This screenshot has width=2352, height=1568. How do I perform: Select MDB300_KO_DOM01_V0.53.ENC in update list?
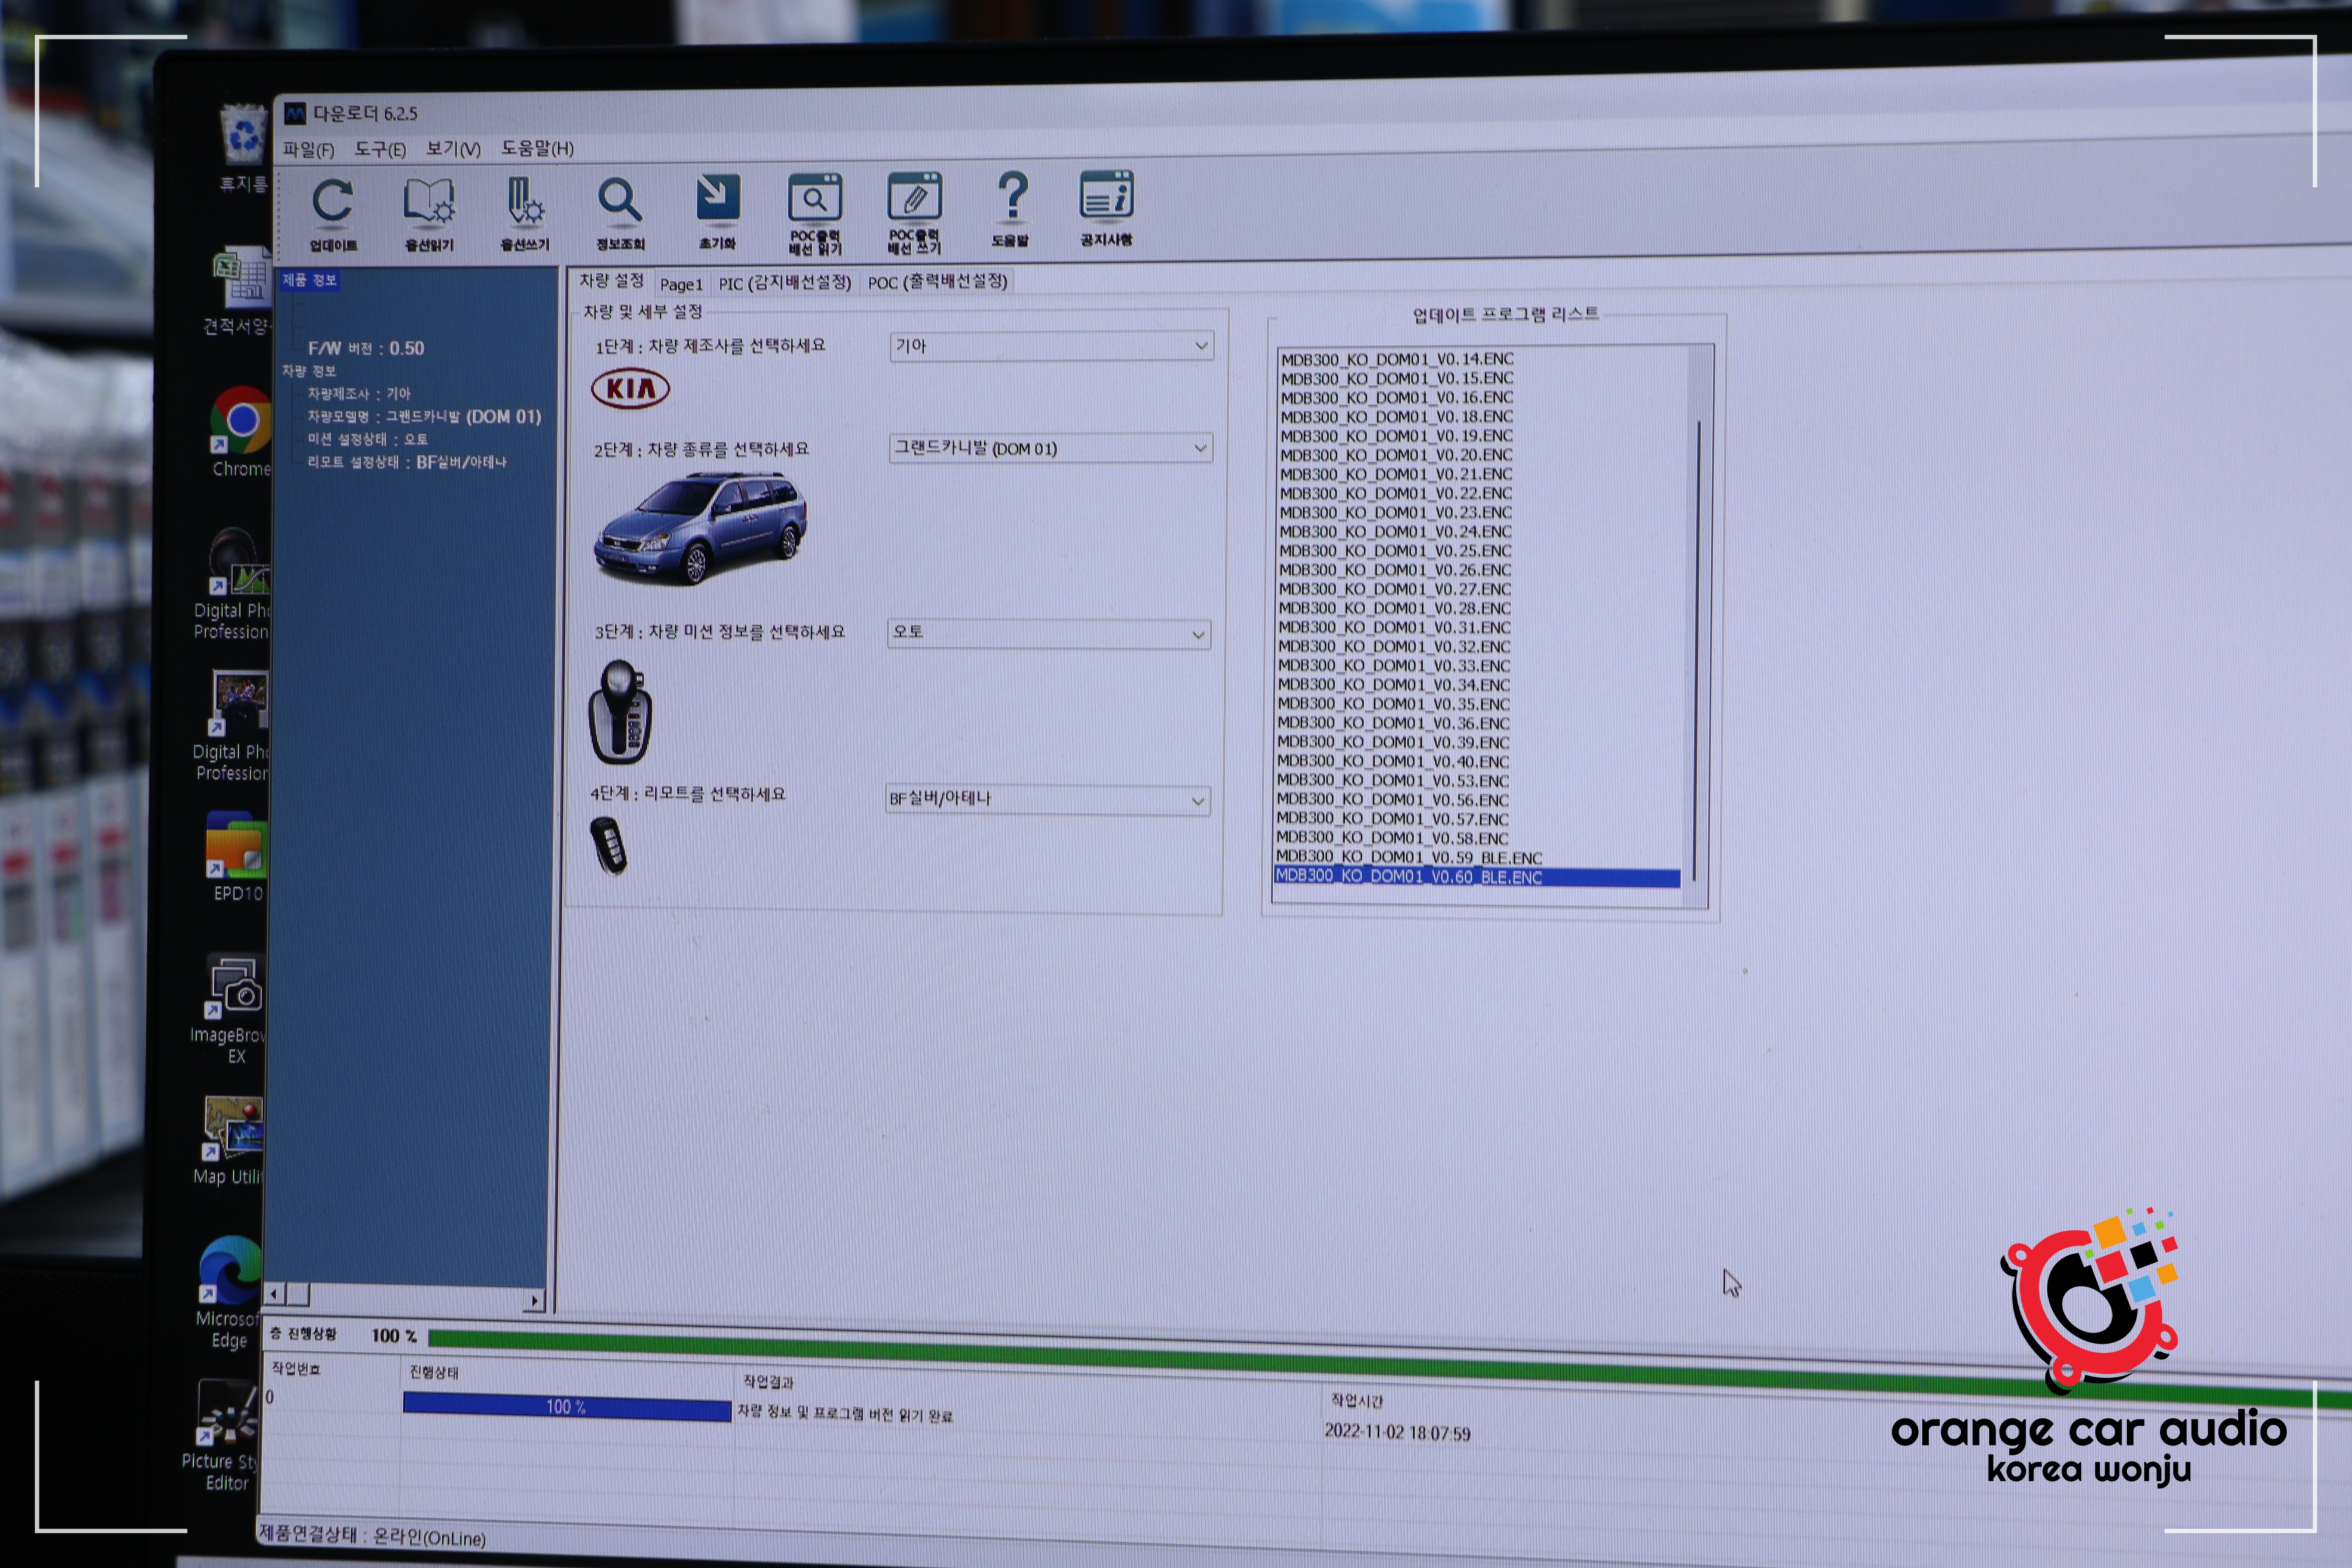(1392, 781)
